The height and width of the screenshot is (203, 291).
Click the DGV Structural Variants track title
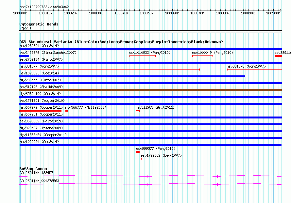[x=121, y=42]
